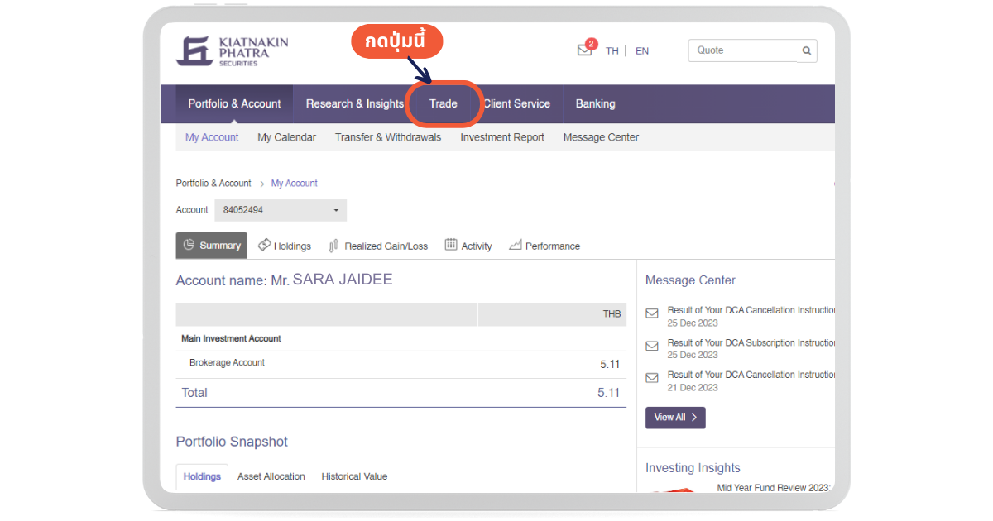Open DCA Subscription Instruction result message
Screen dimensions: 993x521
751,342
